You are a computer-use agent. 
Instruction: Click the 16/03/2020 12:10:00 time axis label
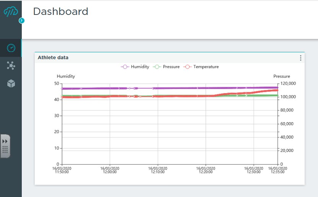pyautogui.click(x=157, y=170)
